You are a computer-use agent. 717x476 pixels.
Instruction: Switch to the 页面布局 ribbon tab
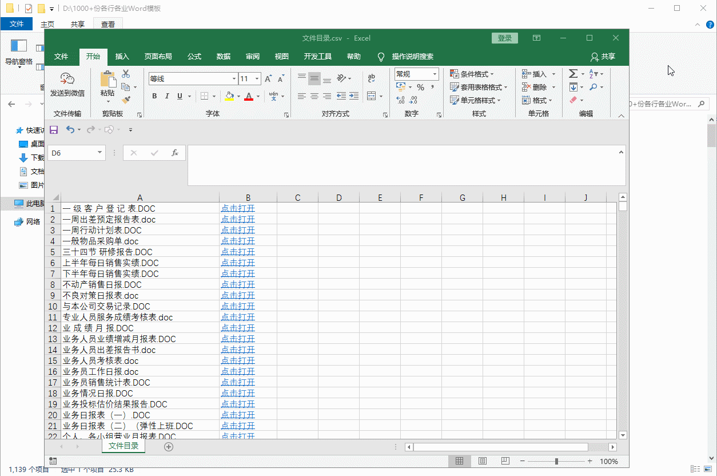pos(158,57)
